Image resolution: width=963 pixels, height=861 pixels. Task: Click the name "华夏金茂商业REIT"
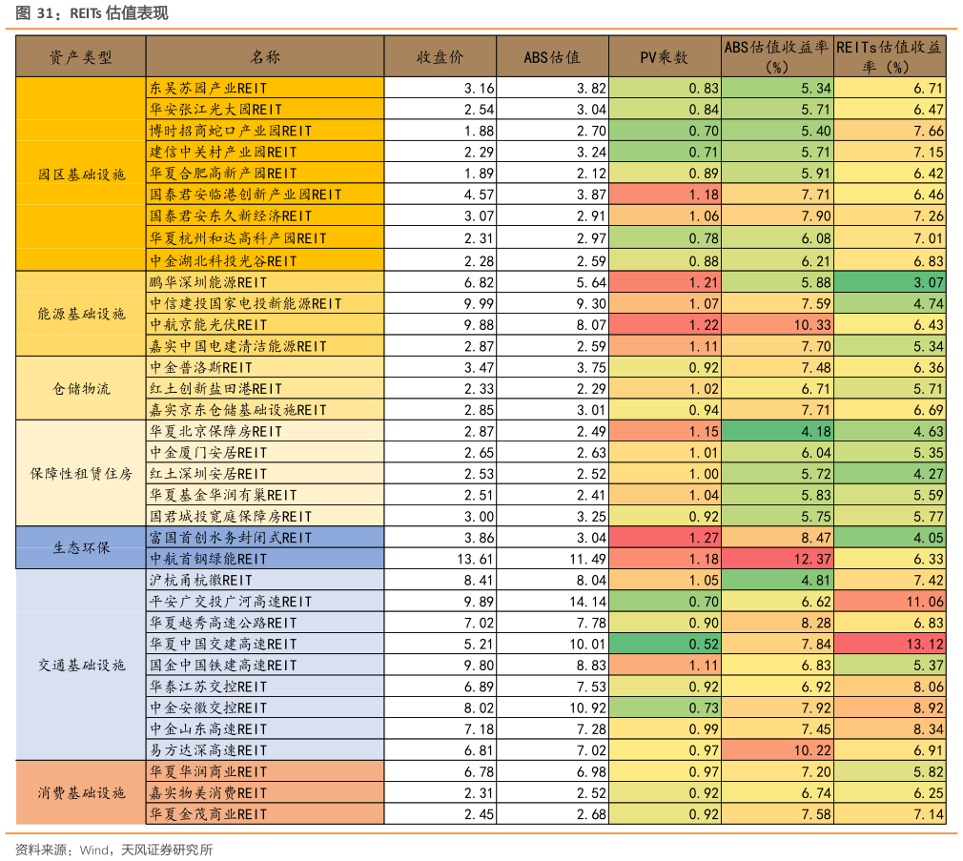pos(209,814)
